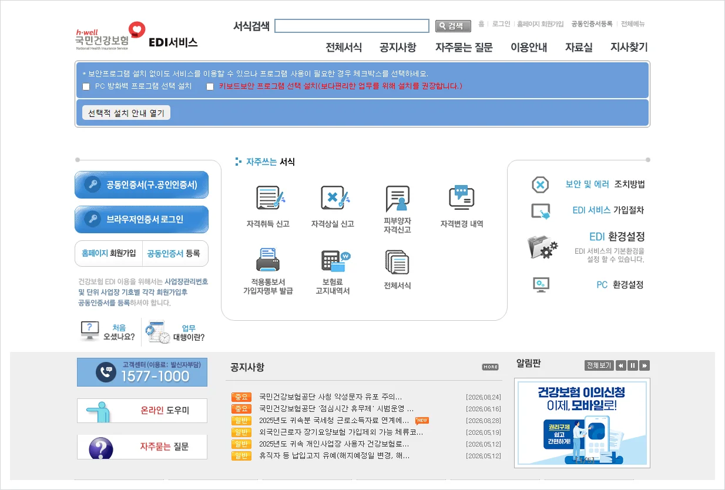Viewport: 725px width, 490px height.
Task: Pause the 알림판 banner rotation
Action: (633, 365)
